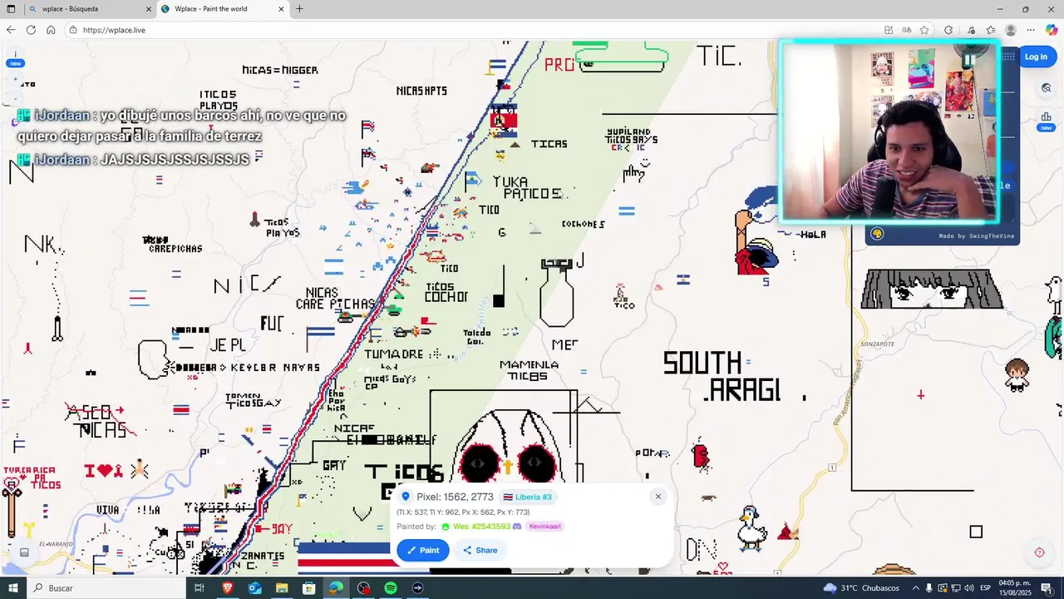Image resolution: width=1064 pixels, height=599 pixels.
Task: Open File Explorer from the taskbar
Action: pos(282,588)
